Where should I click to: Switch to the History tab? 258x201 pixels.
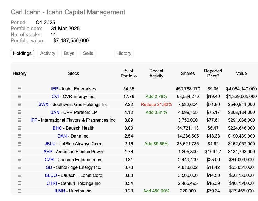[x=124, y=54]
